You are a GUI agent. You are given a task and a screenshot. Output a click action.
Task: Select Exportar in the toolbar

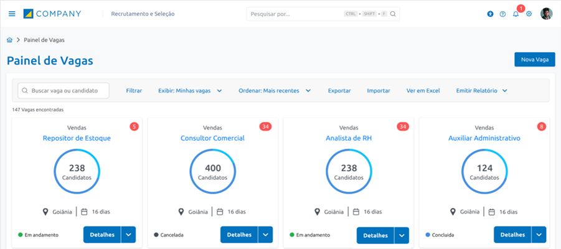[339, 91]
